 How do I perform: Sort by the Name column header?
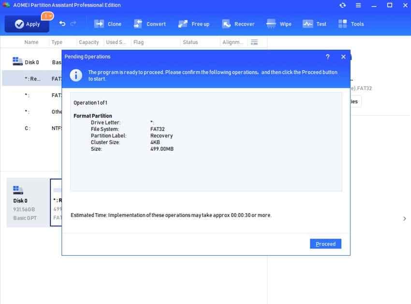click(x=31, y=42)
